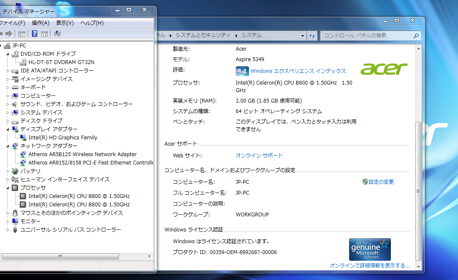The width and height of the screenshot is (458, 280).
Task: Click the 設定の変更 link
Action: [381, 182]
